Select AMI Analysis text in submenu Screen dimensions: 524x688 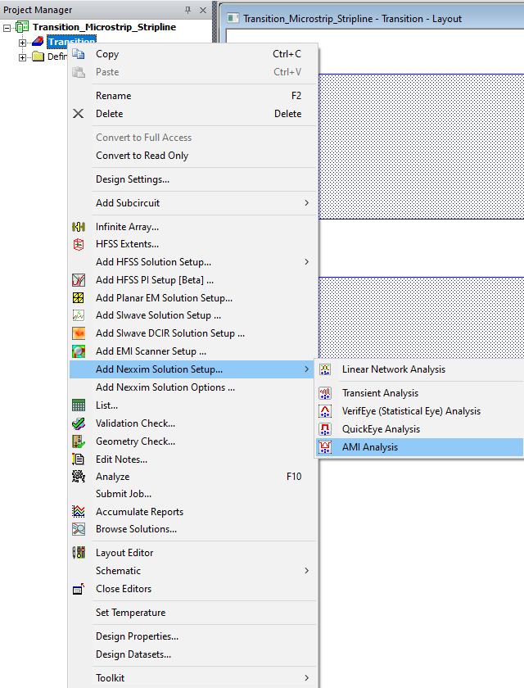(x=370, y=447)
